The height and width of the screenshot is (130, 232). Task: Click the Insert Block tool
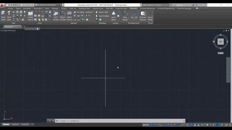[113, 16]
